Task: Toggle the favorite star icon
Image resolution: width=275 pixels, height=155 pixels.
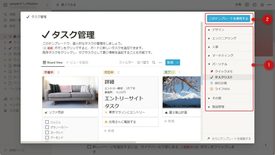Action: click(x=262, y=5)
